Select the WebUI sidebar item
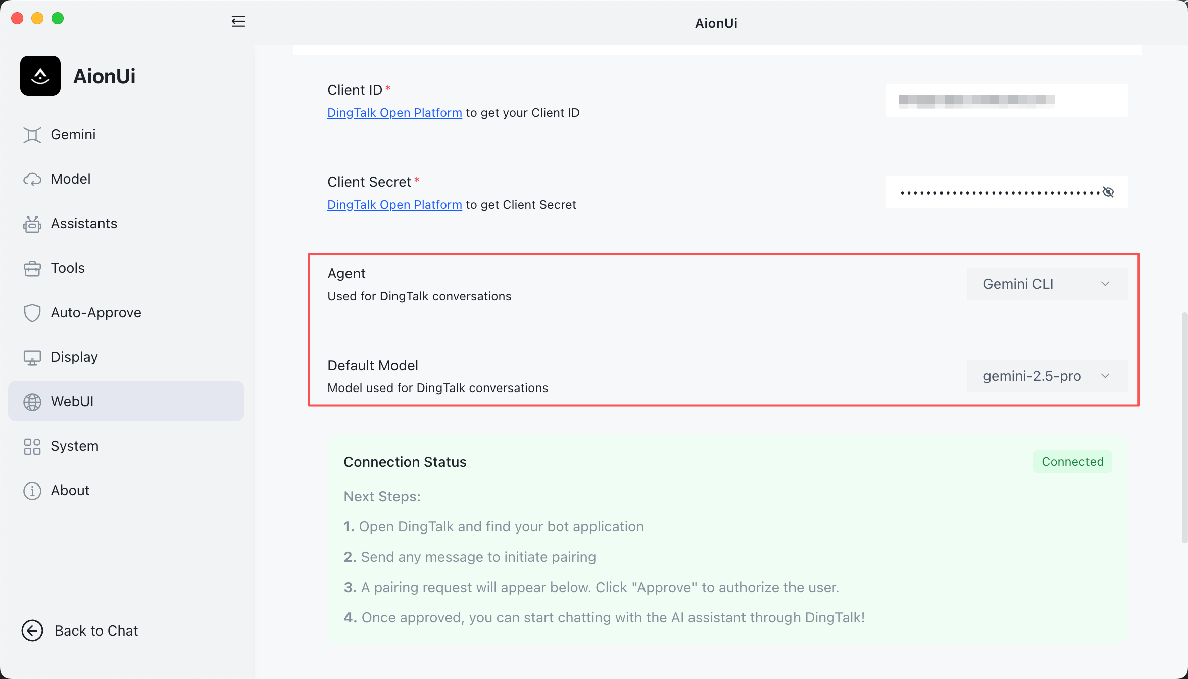Screen dimensions: 1188x679 (126, 401)
